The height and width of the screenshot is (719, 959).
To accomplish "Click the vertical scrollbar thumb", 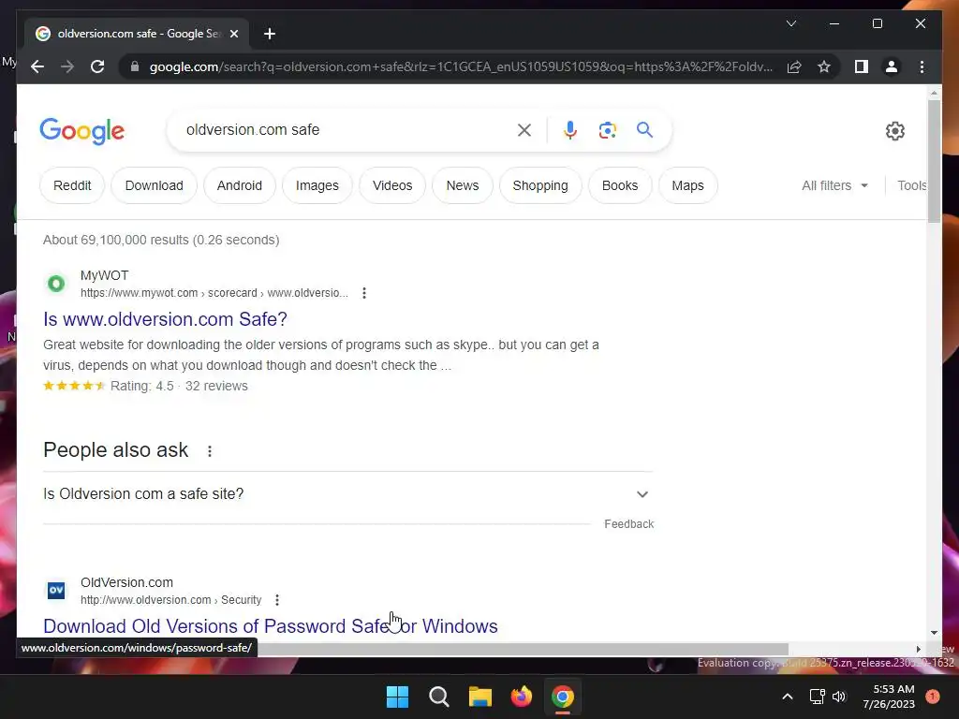I will 934,161.
